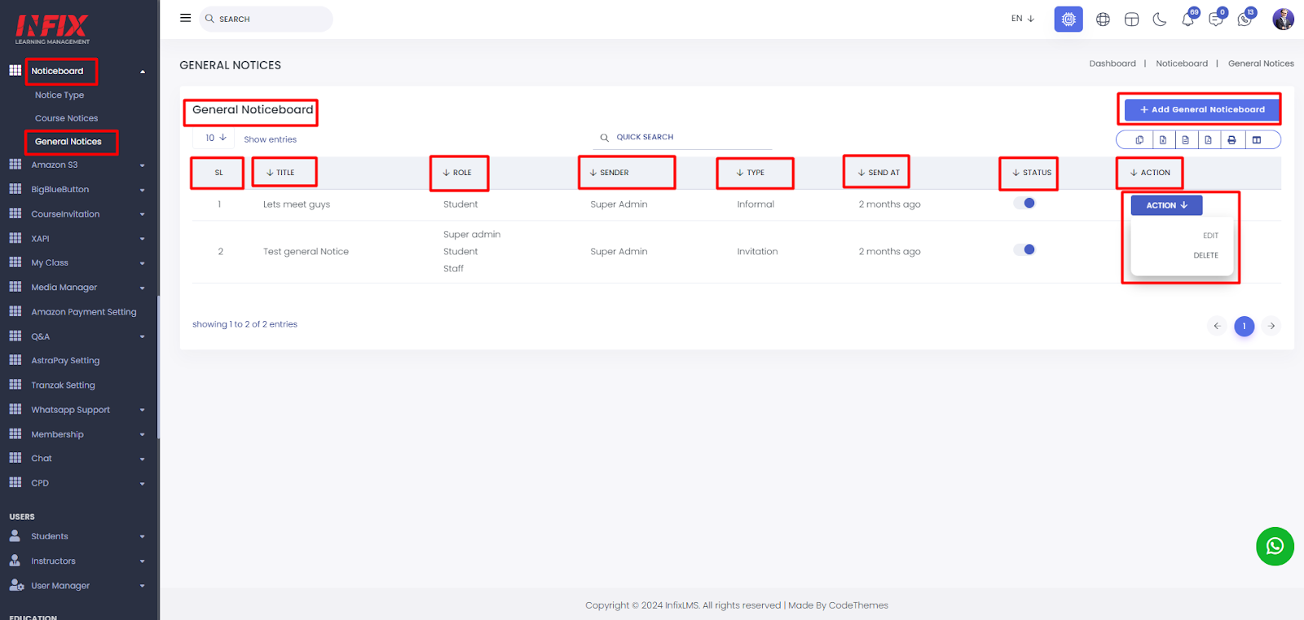
Task: Click the grid icon beside Tranzak Setting
Action: click(x=15, y=385)
